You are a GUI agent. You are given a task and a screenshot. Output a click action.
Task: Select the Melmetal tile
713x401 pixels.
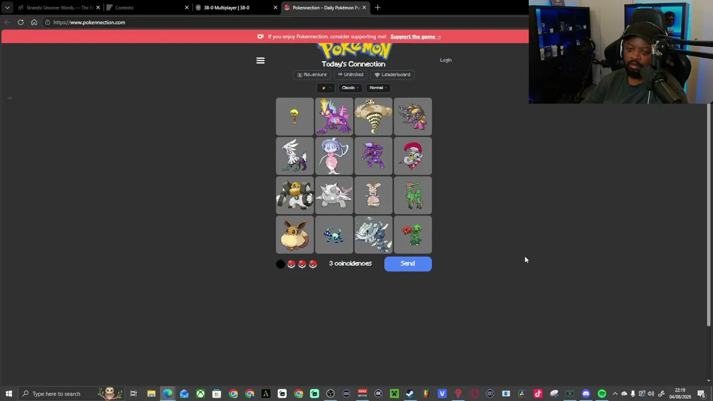295,195
